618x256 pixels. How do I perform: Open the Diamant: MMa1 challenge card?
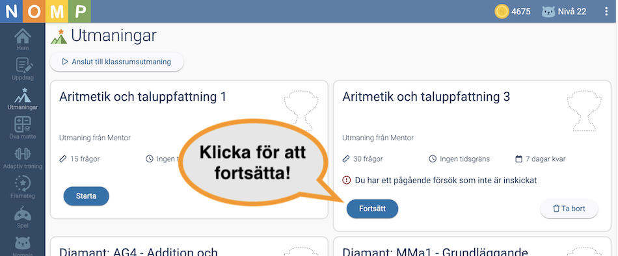point(472,246)
